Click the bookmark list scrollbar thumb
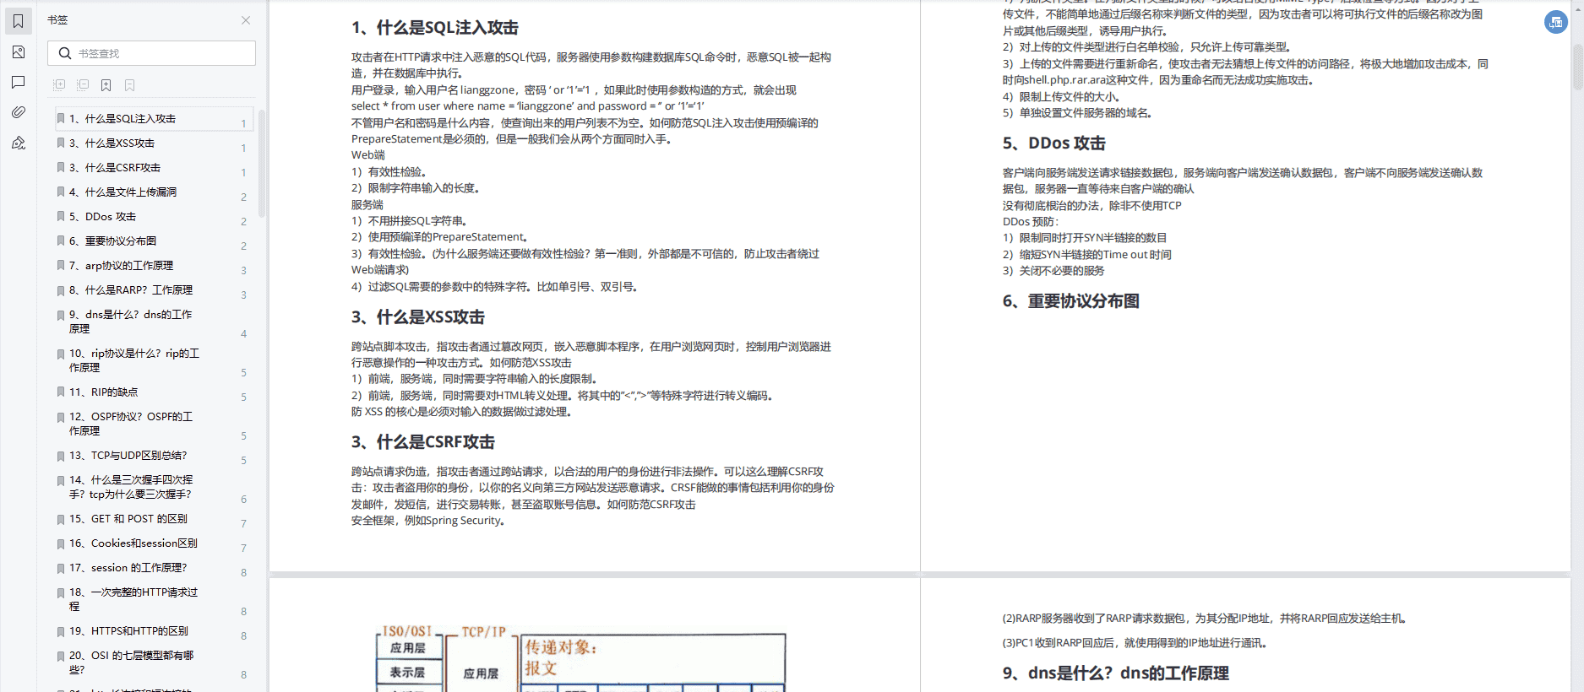This screenshot has width=1584, height=692. (x=261, y=160)
